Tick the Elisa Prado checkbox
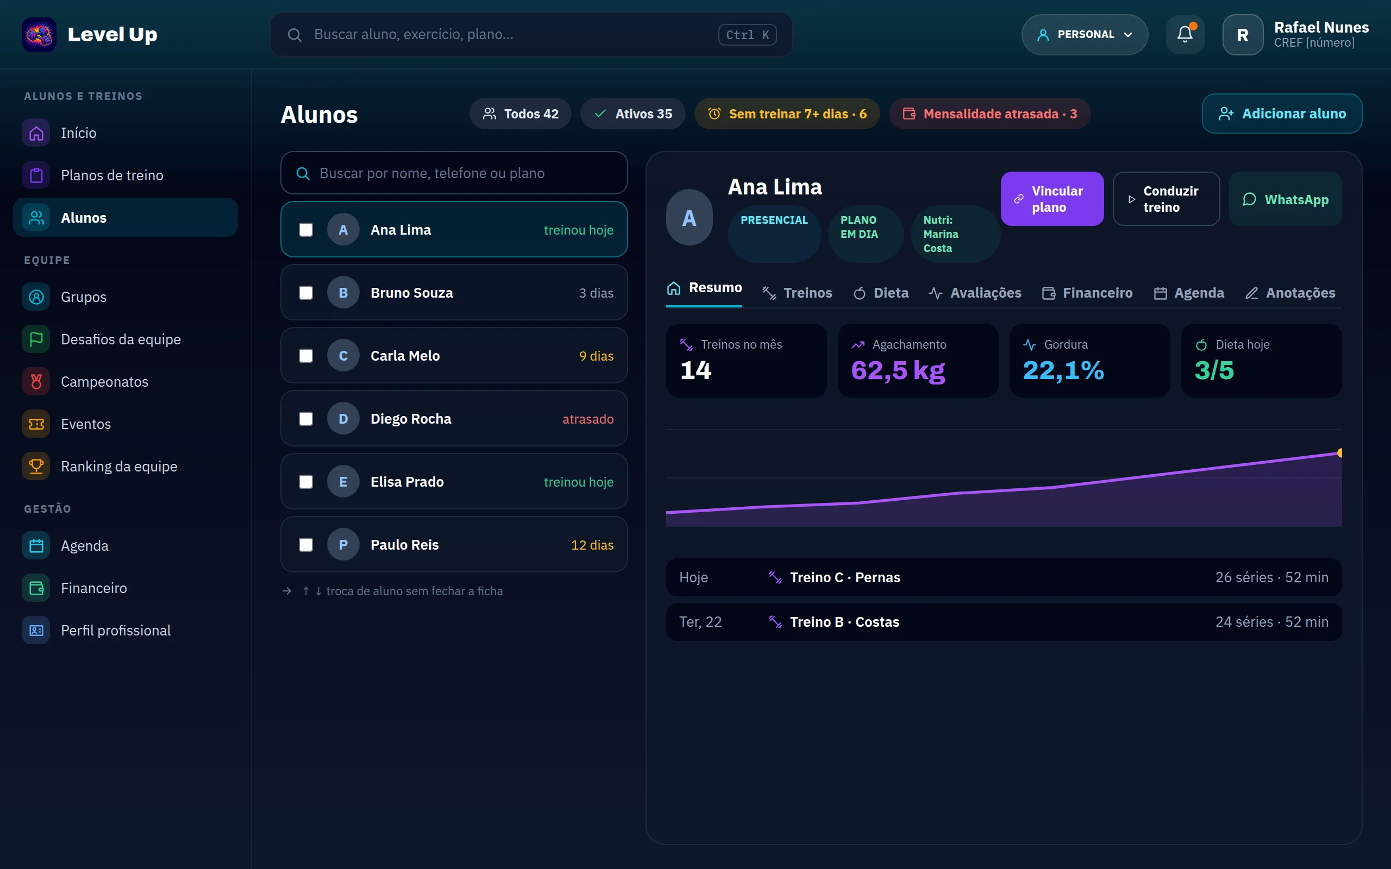Viewport: 1391px width, 869px height. pos(306,482)
